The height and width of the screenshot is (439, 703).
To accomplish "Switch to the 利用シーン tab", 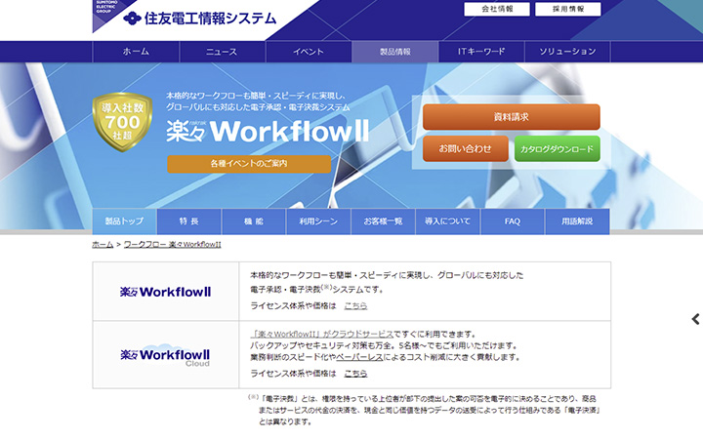I will [318, 220].
